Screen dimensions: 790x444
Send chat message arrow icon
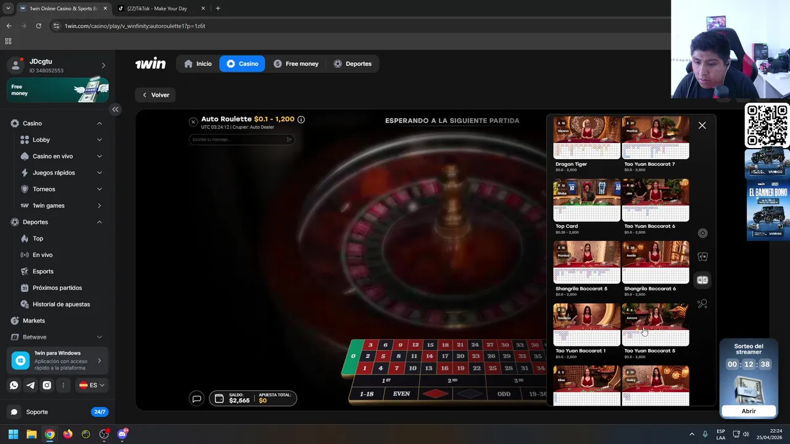tap(289, 139)
